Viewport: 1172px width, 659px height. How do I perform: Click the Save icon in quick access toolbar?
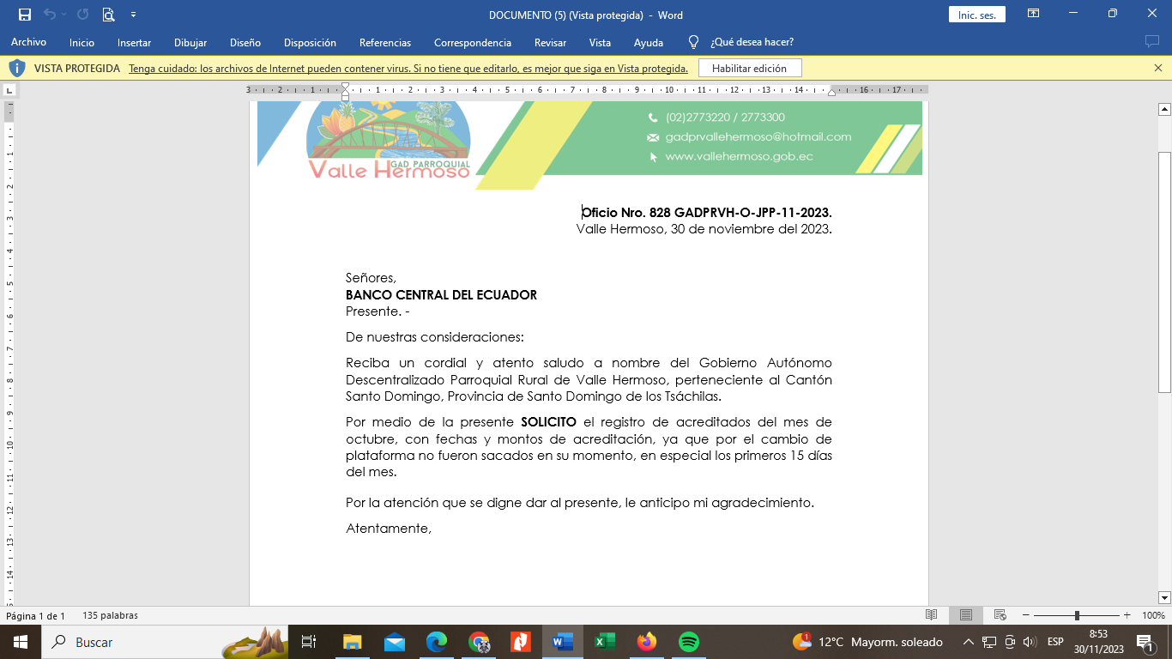point(24,15)
